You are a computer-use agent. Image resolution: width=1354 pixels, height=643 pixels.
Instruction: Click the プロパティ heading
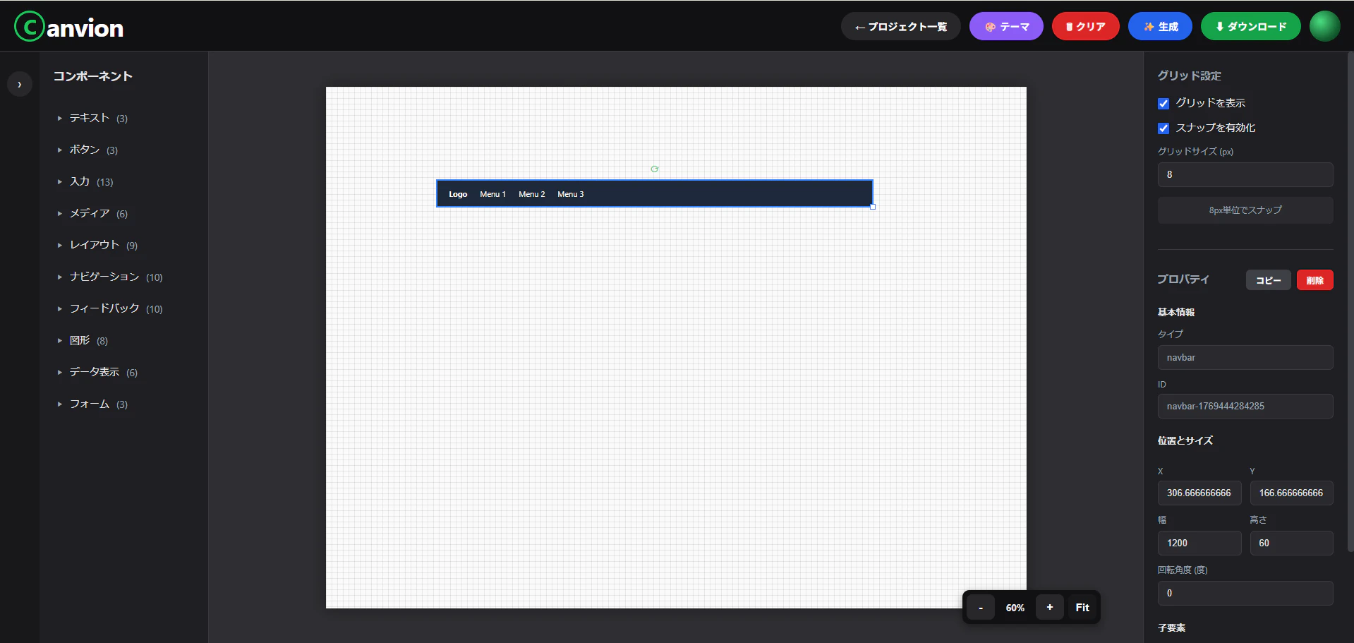click(x=1183, y=280)
